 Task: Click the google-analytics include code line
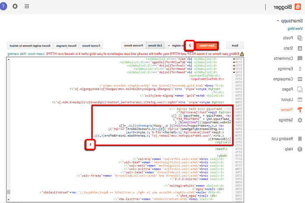(182, 95)
